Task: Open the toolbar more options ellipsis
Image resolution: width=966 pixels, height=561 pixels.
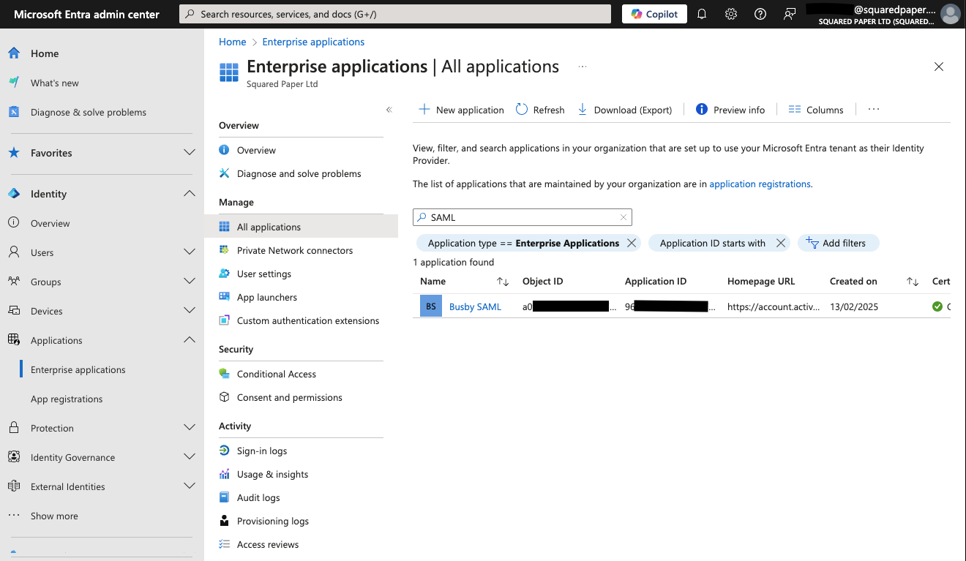Action: tap(873, 110)
